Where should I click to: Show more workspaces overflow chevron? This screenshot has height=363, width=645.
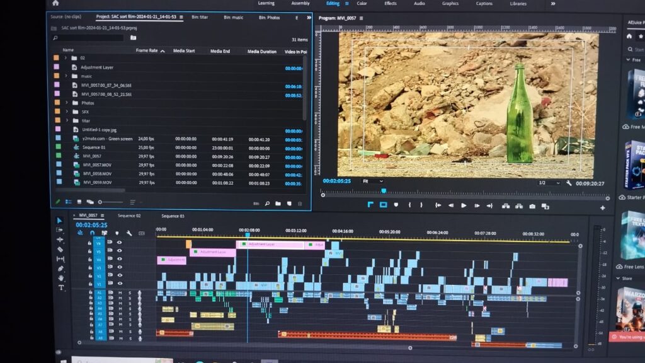[553, 4]
